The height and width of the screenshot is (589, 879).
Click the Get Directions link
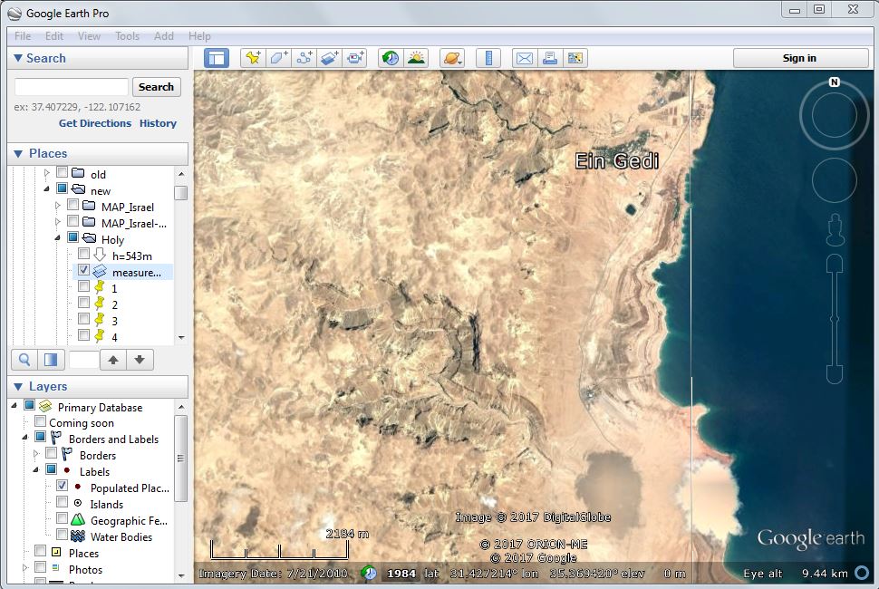pyautogui.click(x=95, y=123)
